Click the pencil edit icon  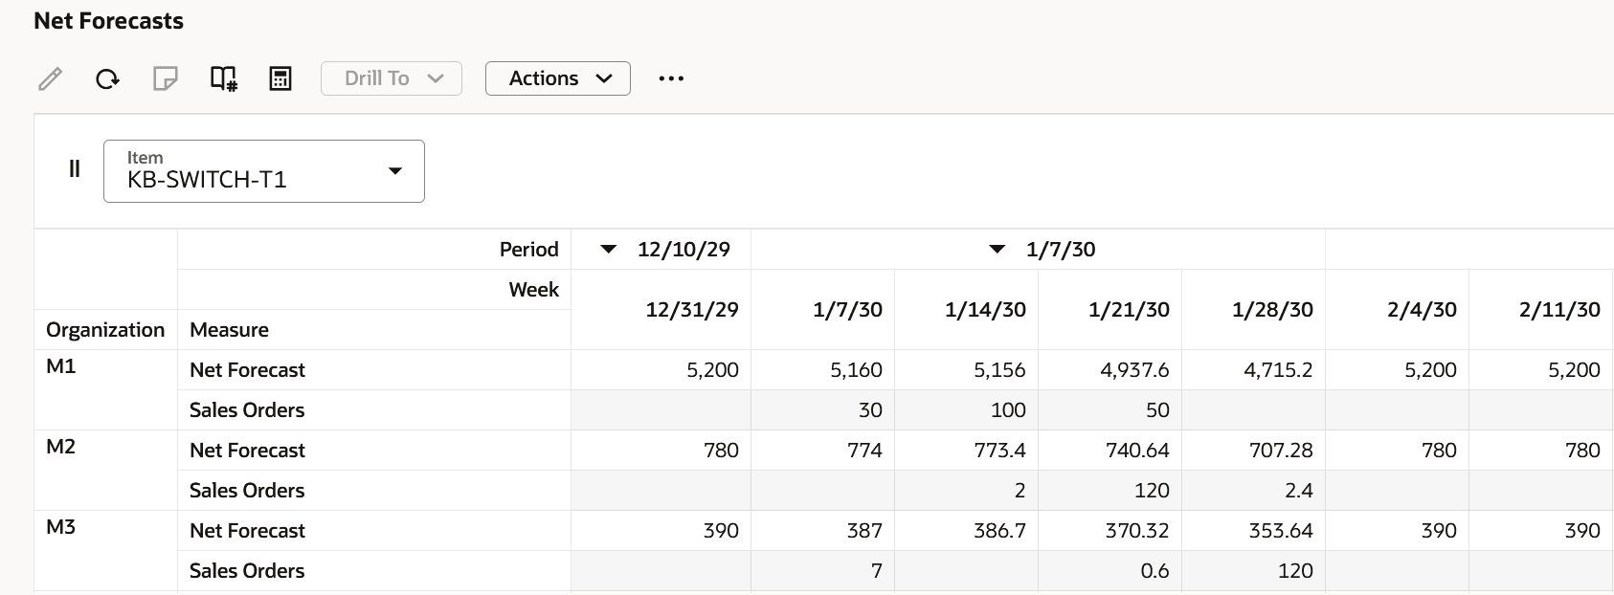pos(51,78)
